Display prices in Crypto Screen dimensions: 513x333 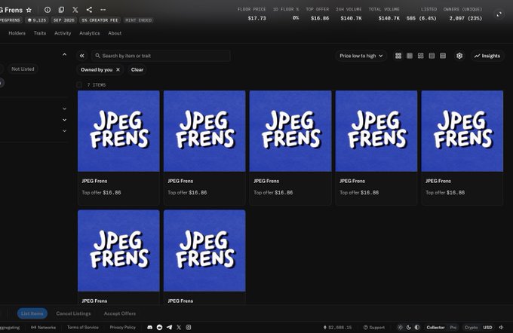[x=471, y=327]
